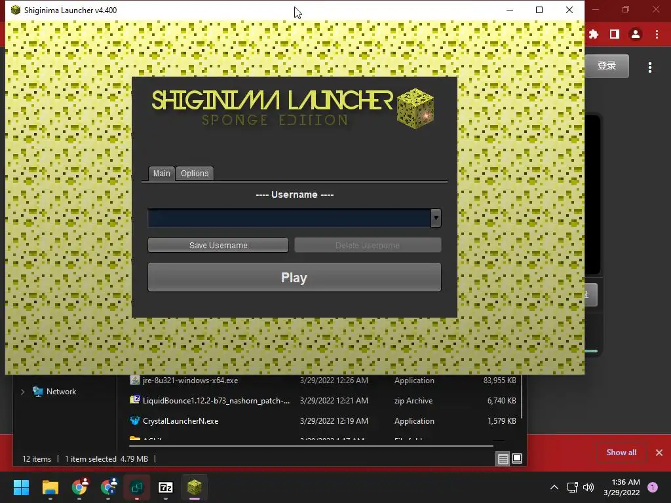The width and height of the screenshot is (671, 503).
Task: Click the CrystalLauncherN file icon
Action: tap(135, 420)
